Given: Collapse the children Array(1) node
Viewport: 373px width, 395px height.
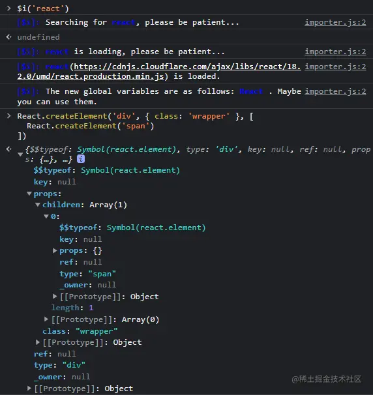Looking at the screenshot, I should tap(38, 205).
